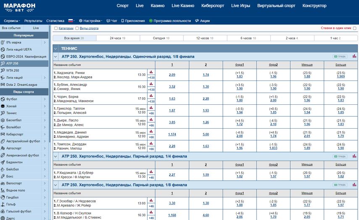Image resolution: width=359 pixels, height=220 pixels.
Task: Select the Все время time filter
Action: [x=74, y=38]
